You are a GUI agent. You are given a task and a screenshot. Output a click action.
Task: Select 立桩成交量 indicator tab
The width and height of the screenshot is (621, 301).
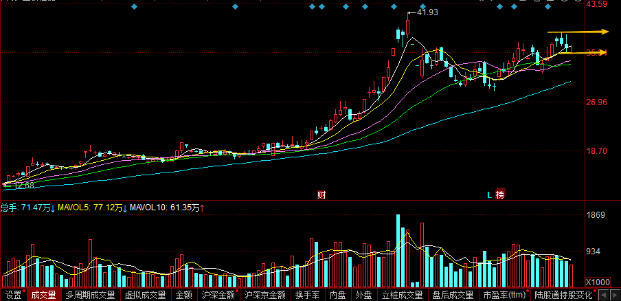[402, 295]
